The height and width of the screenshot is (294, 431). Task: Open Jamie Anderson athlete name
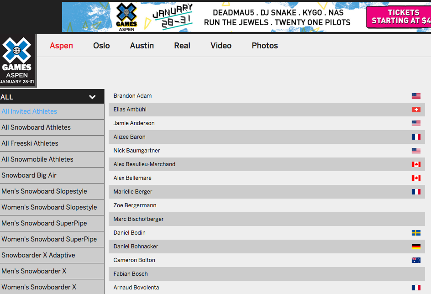[134, 123]
